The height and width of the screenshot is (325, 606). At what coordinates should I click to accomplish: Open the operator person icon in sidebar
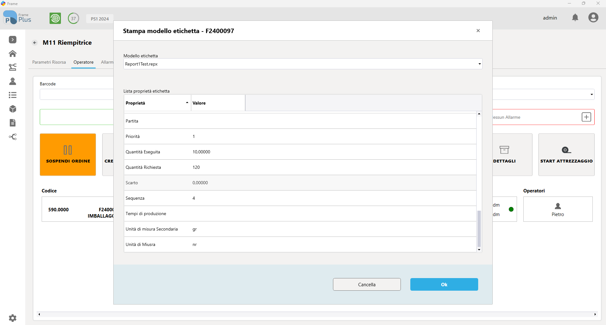(13, 81)
